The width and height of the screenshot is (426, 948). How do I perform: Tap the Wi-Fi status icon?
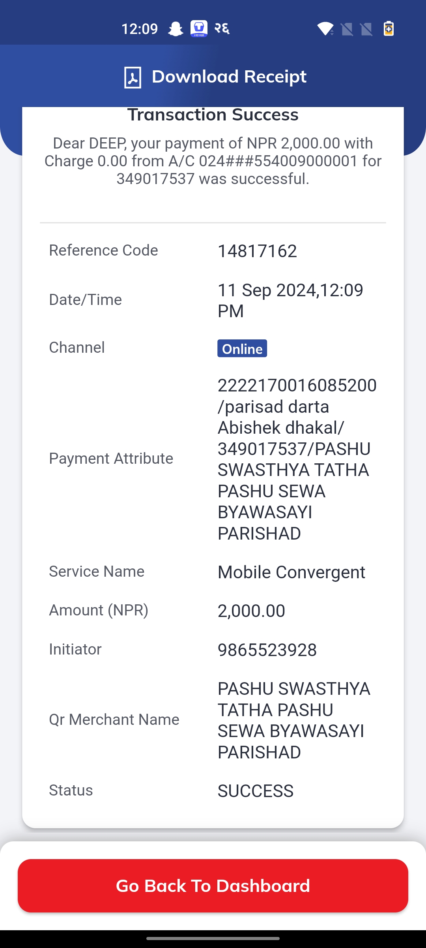325,29
